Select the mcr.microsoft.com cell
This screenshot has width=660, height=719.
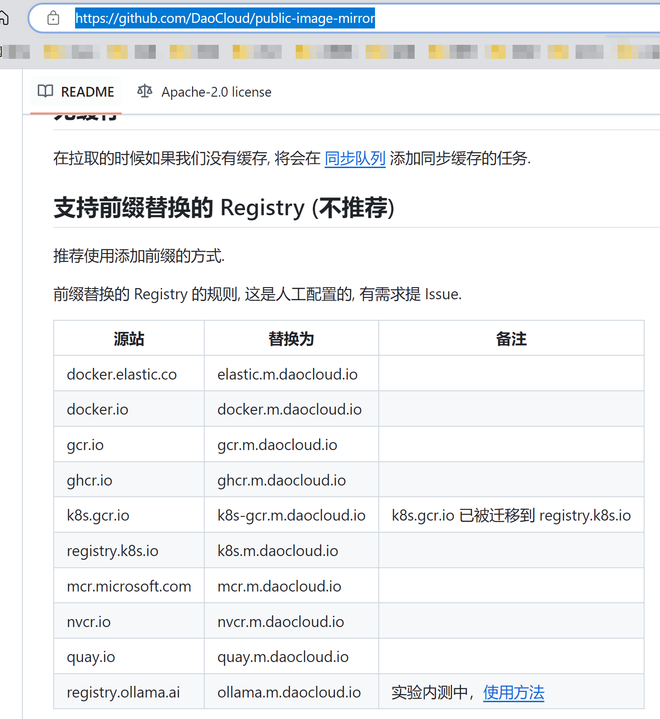click(x=129, y=586)
